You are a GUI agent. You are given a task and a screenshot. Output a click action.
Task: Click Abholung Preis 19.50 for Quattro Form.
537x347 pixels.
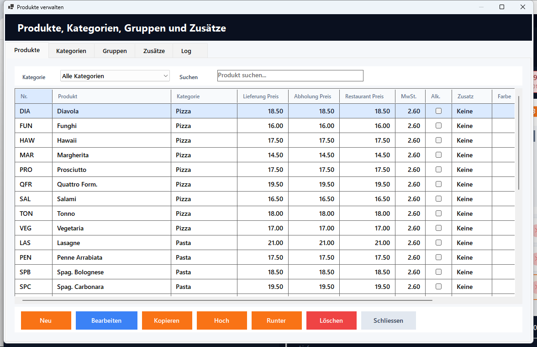pyautogui.click(x=314, y=185)
